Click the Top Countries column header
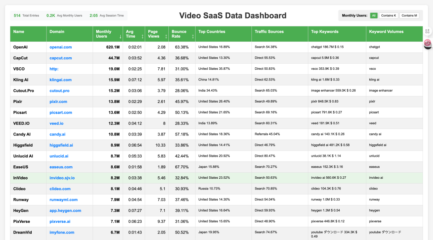433x240 pixels. coord(223,34)
